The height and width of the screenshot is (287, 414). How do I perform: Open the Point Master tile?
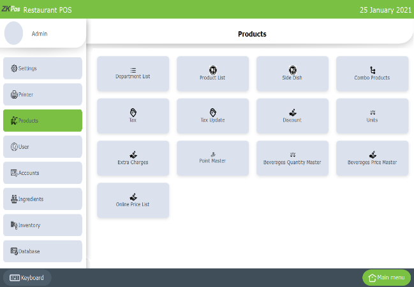coord(213,158)
